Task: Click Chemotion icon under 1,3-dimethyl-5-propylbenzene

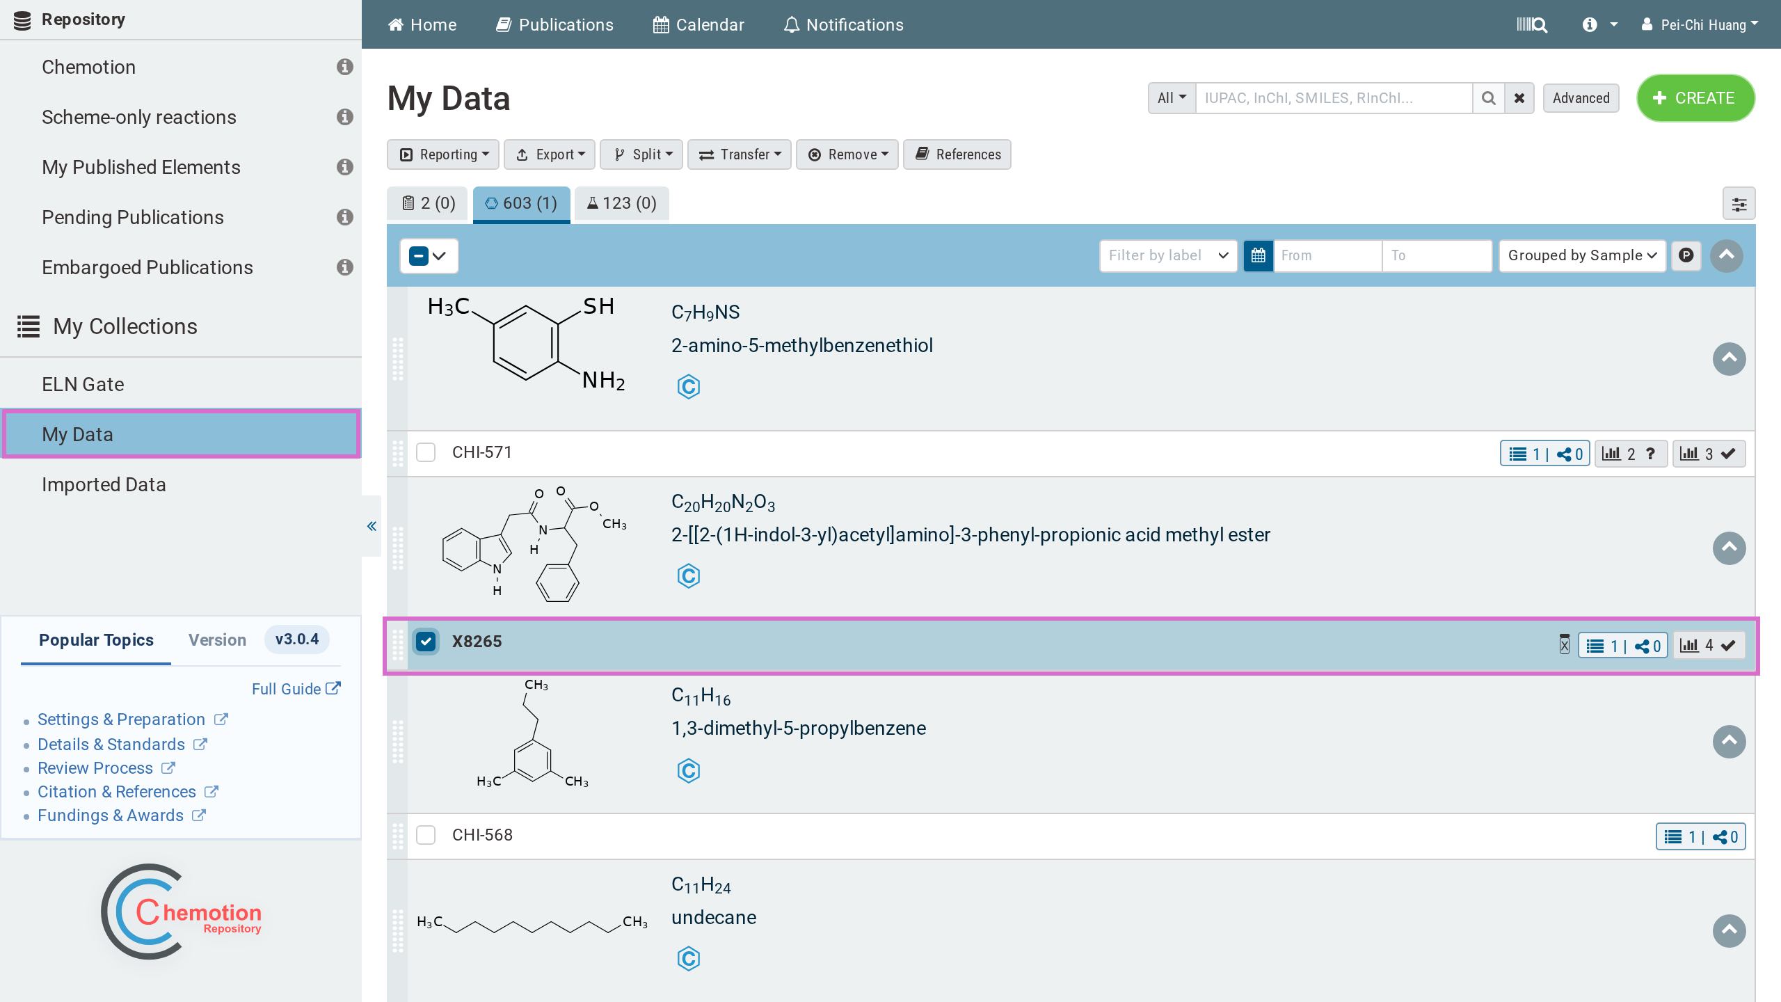Action: [688, 771]
